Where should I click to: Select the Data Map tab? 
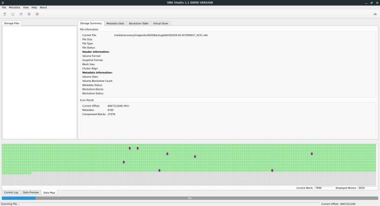49,193
